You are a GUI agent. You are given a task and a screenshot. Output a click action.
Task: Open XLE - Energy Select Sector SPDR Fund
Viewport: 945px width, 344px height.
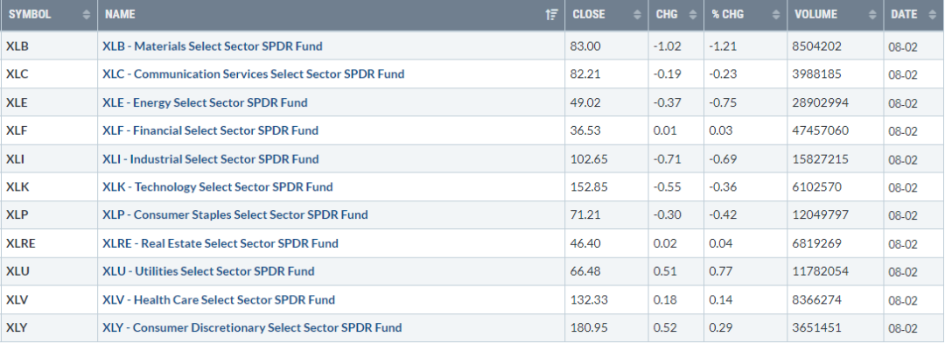(205, 102)
